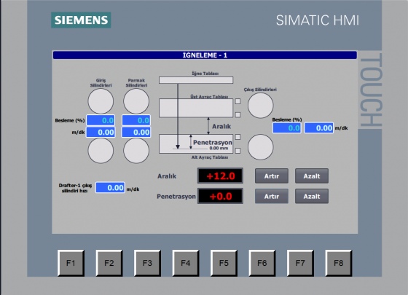Select the F2 function key
This screenshot has height=295, width=408.
109,263
